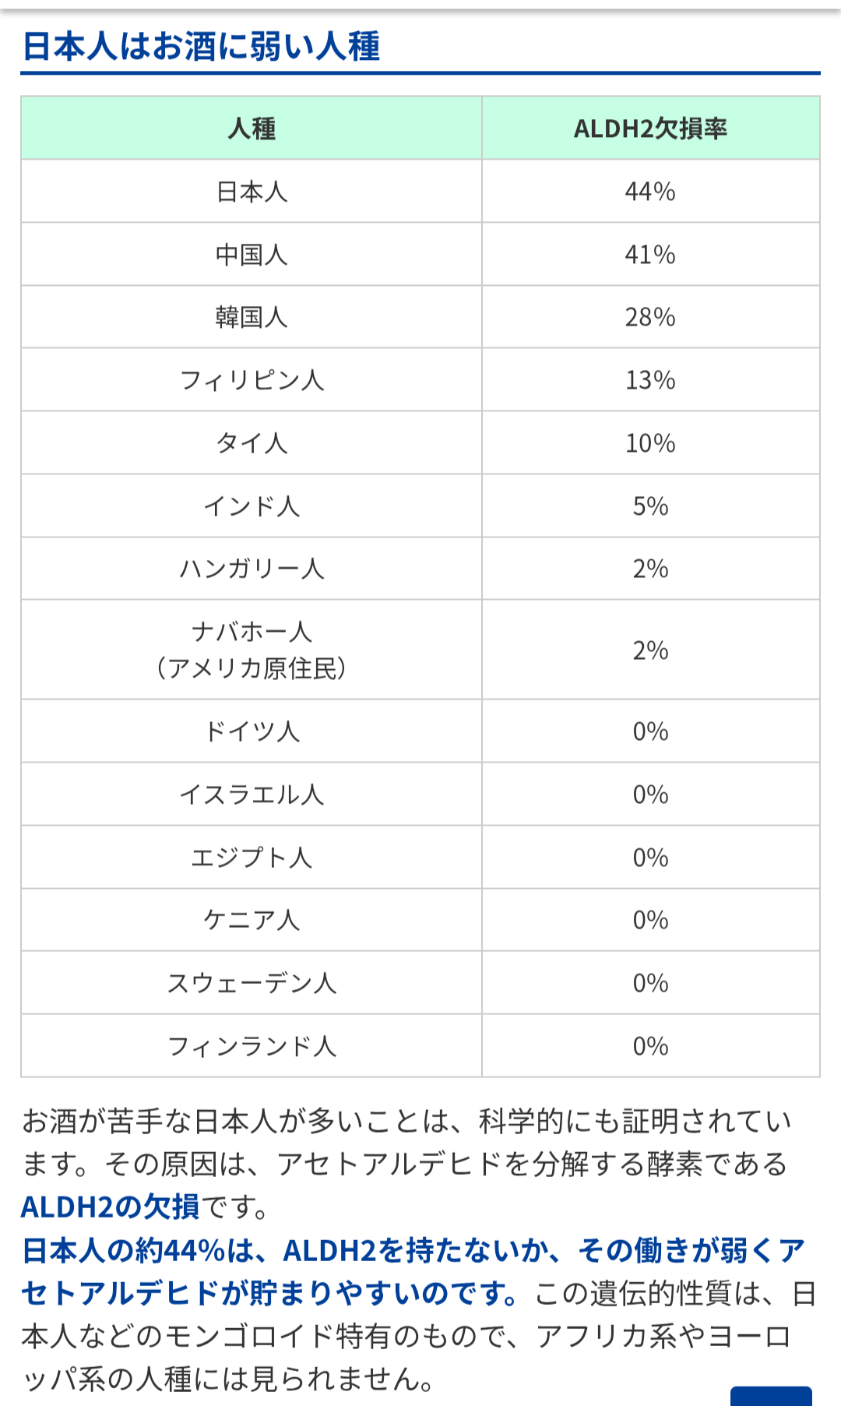
Task: Select the 人種 column header
Action: click(x=252, y=129)
